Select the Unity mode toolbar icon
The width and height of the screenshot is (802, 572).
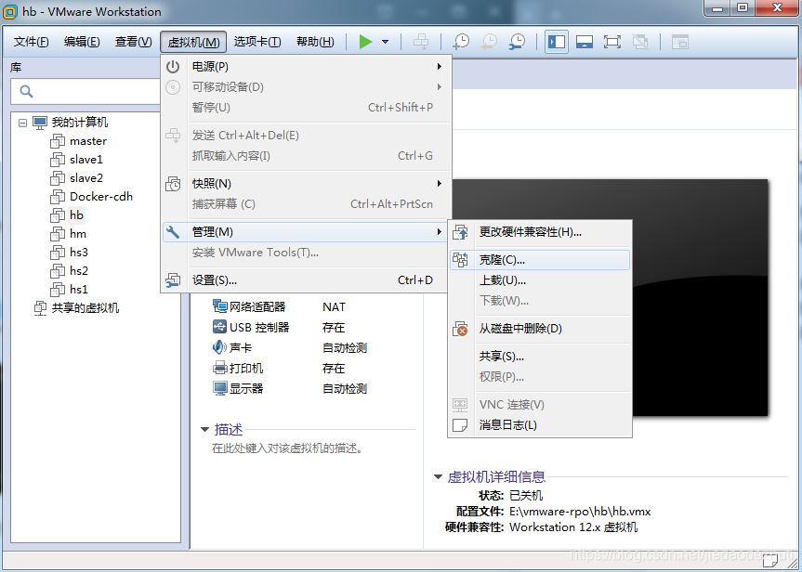639,41
